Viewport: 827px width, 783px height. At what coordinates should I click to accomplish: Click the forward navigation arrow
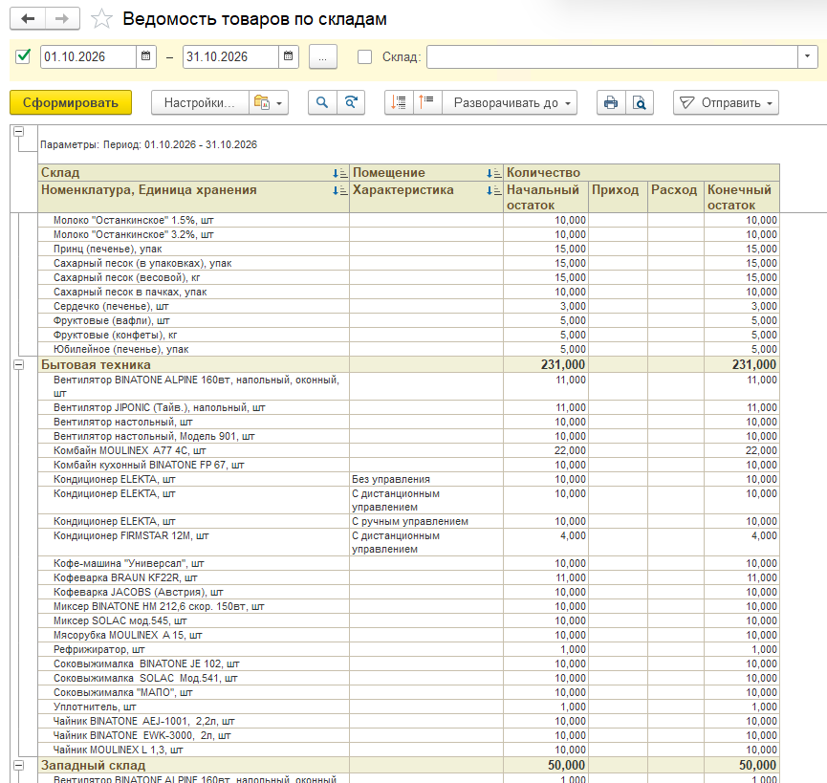(62, 19)
